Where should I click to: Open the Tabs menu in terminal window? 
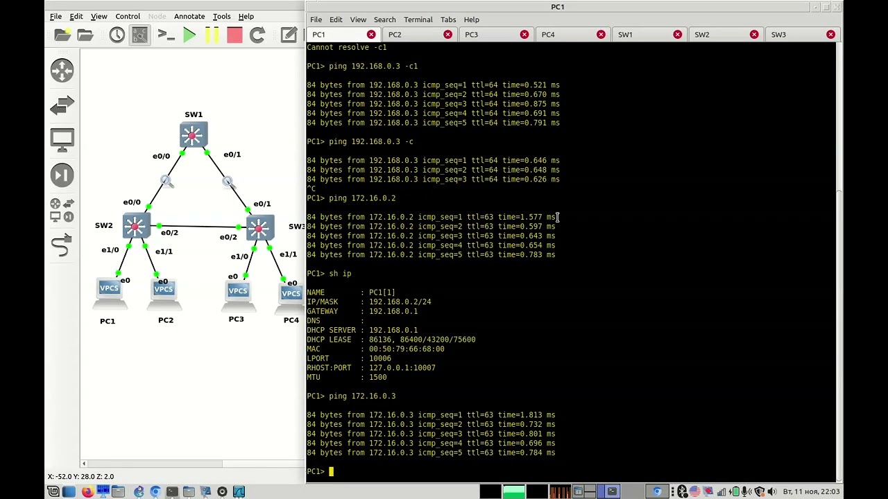[448, 19]
